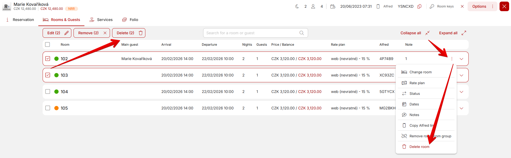
Task: Toggle the select-all checkbox in header row
Action: [48, 45]
